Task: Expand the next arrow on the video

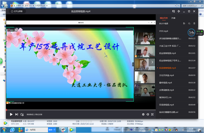Action: [x=152, y=62]
